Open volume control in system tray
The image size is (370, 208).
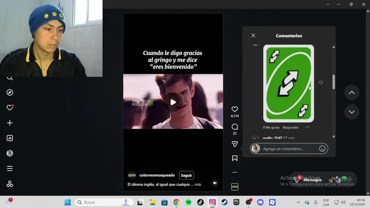pyautogui.click(x=343, y=202)
